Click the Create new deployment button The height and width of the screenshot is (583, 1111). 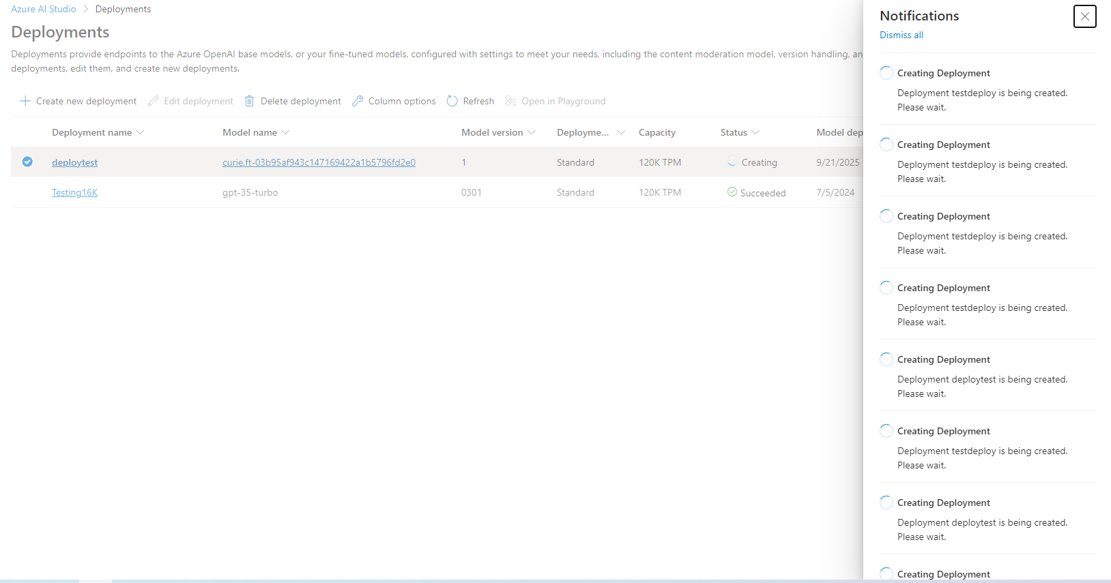pyautogui.click(x=78, y=101)
